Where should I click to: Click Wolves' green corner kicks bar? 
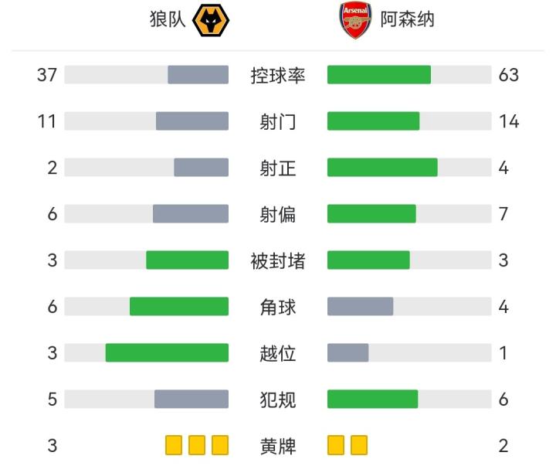[179, 307]
